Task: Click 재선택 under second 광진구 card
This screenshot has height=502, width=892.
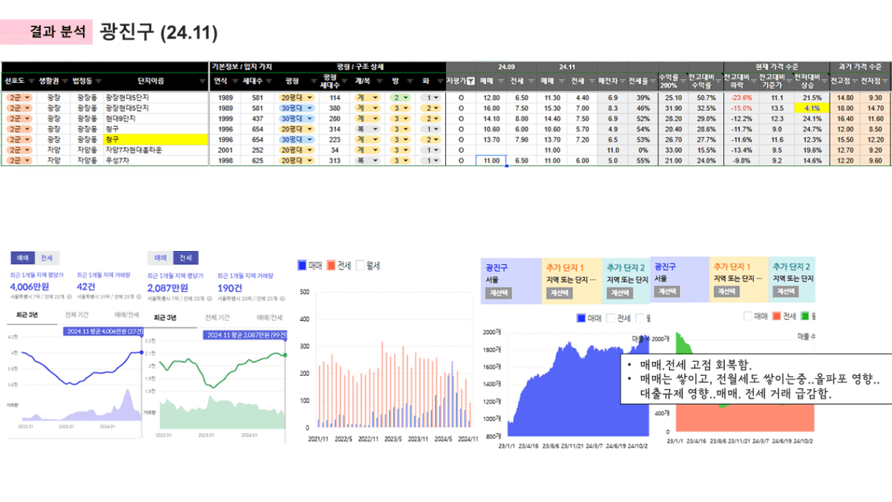Action: point(667,291)
